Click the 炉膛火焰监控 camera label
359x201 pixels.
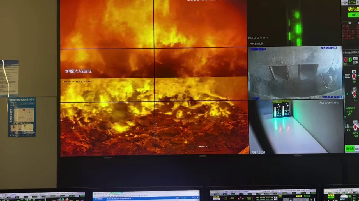(79, 71)
